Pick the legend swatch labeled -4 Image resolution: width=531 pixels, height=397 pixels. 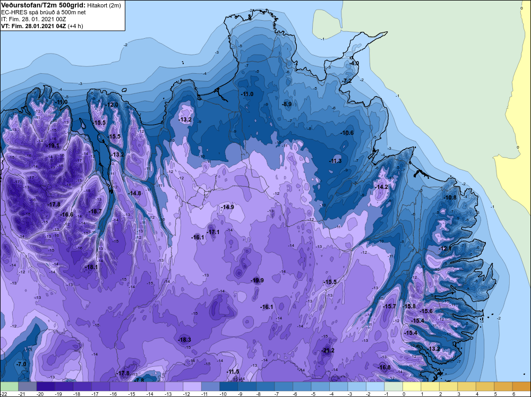(339, 386)
